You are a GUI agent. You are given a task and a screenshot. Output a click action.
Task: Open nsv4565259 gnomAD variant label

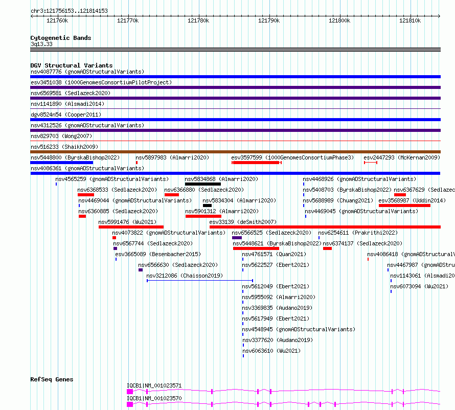pos(112,179)
